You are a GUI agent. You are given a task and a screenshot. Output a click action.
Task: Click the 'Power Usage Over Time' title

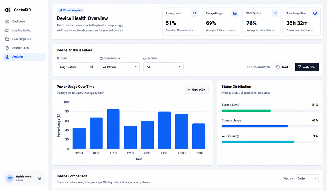point(76,87)
